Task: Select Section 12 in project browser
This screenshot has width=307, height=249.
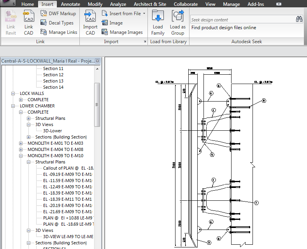Action: pyautogui.click(x=53, y=75)
